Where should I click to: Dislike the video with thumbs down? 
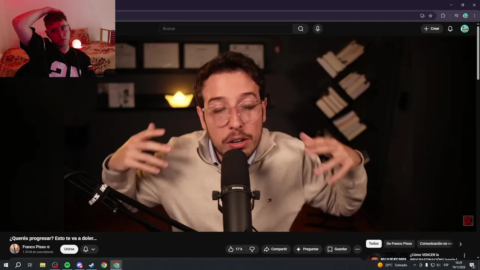pyautogui.click(x=252, y=249)
